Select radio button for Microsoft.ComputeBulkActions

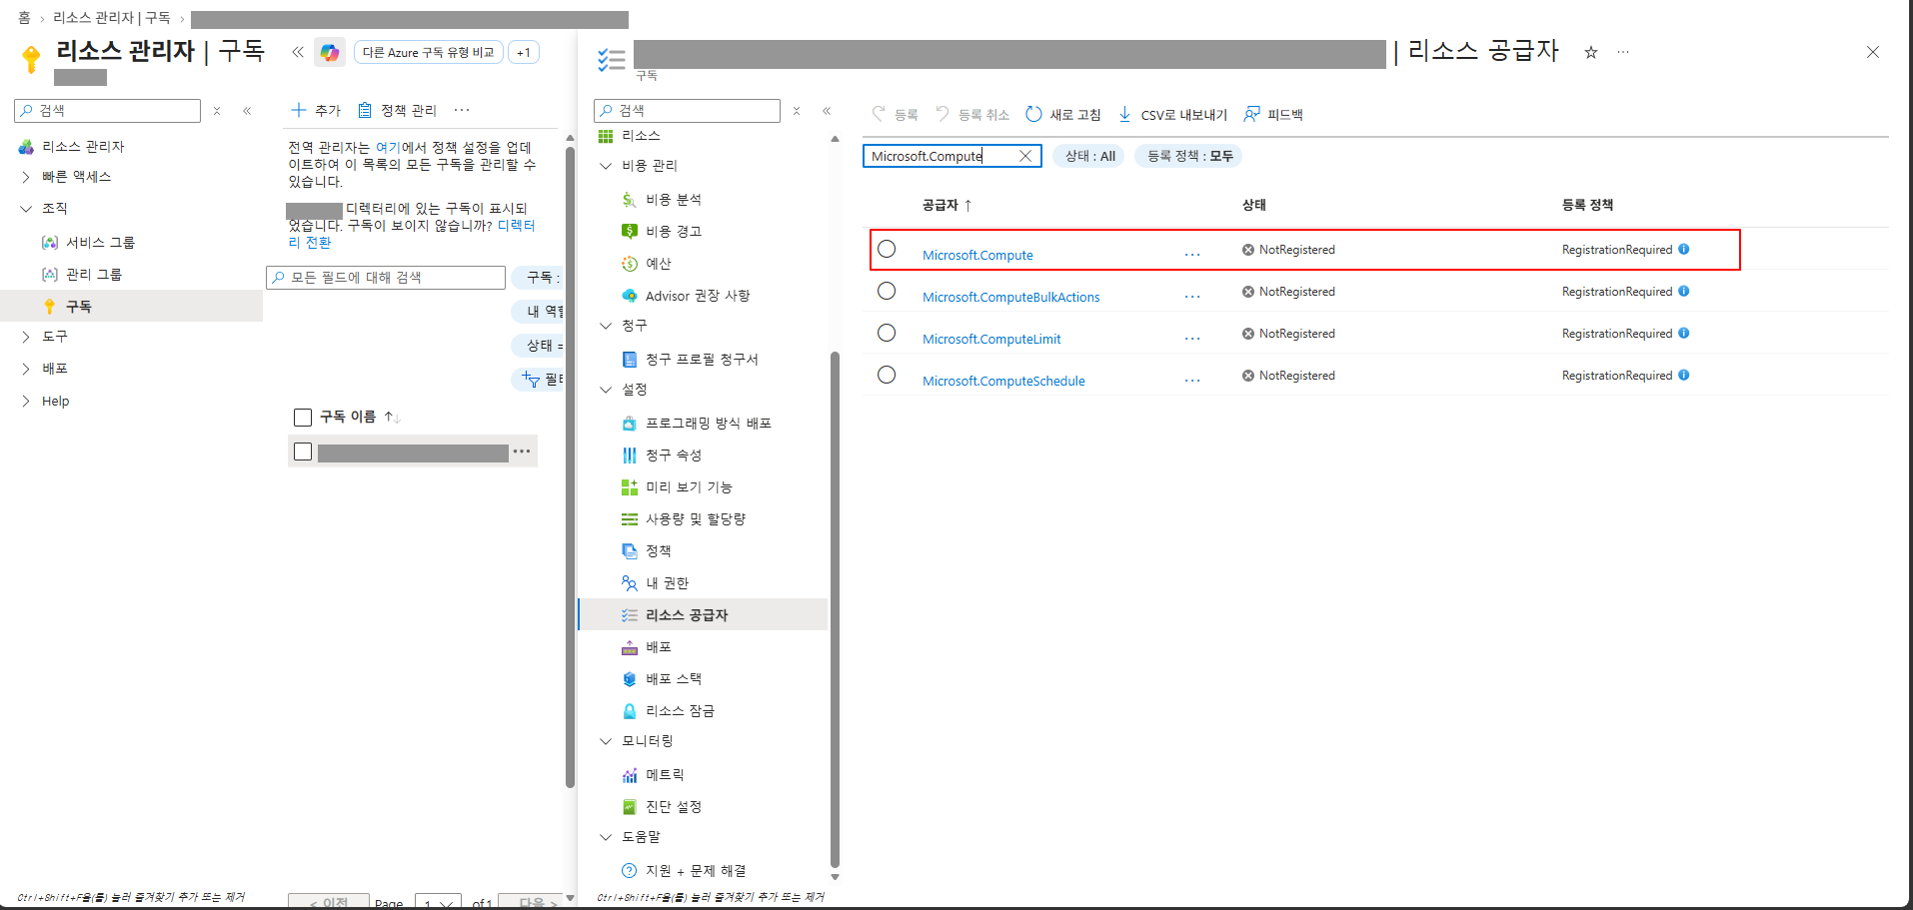pos(887,291)
